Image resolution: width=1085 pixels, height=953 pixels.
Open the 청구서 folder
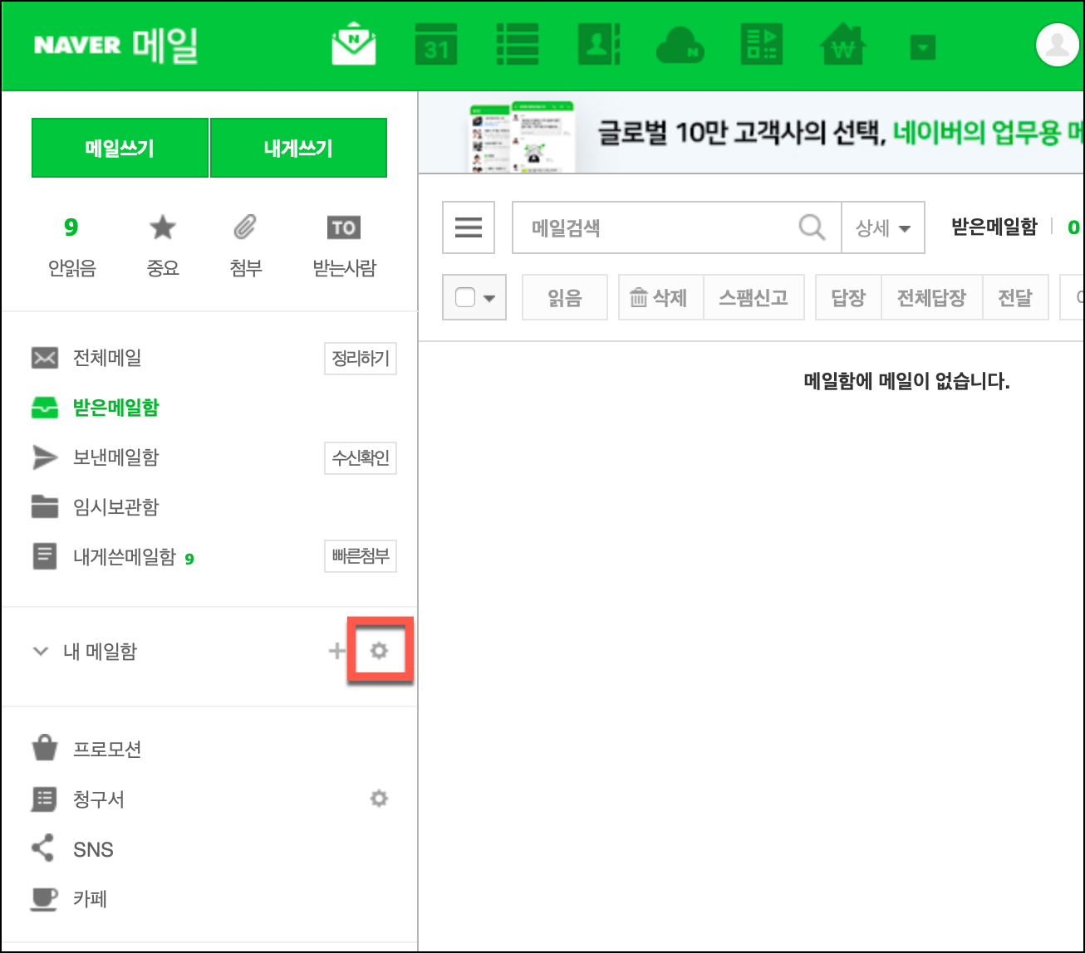click(x=99, y=799)
